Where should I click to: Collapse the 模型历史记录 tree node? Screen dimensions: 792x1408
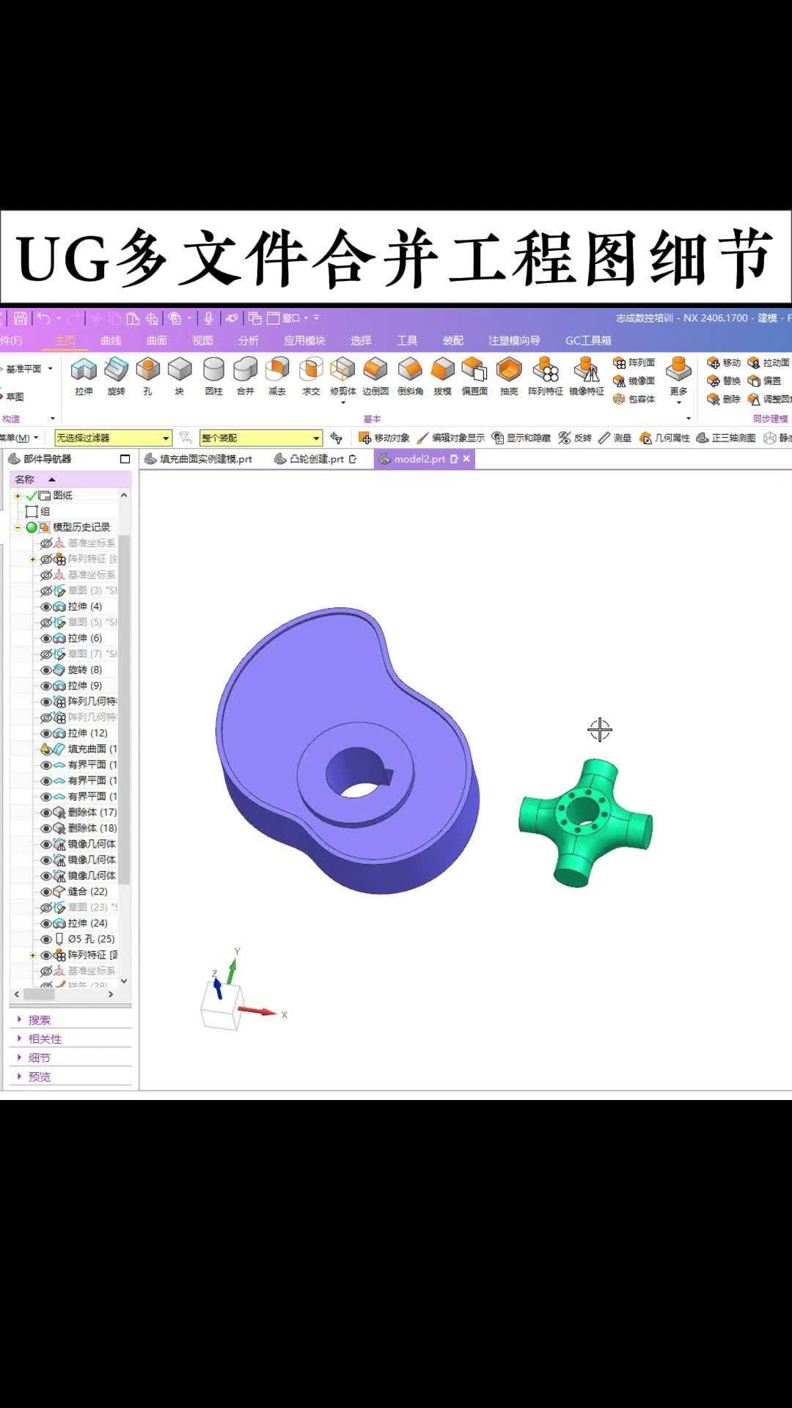(18, 527)
